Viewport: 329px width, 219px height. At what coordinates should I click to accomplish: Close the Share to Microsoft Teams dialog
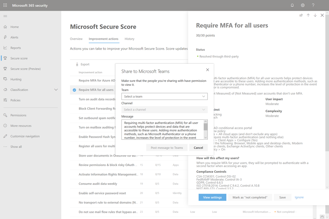[207, 70]
